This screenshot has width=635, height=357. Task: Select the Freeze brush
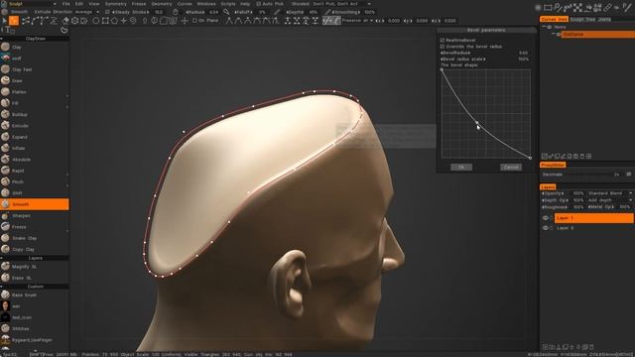click(x=35, y=227)
